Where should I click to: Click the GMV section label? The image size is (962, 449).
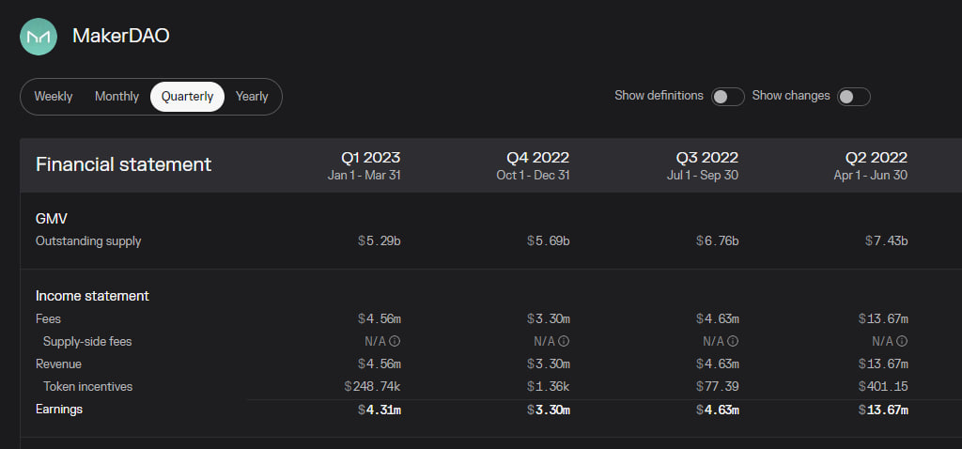coord(52,218)
